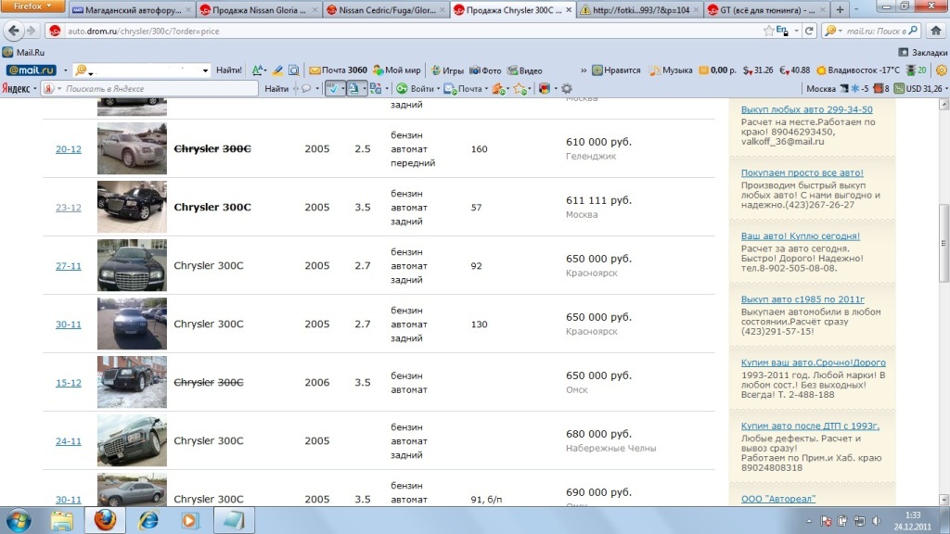Expand the Yandex Войти login dropdown
The image size is (950, 534).
tap(439, 89)
